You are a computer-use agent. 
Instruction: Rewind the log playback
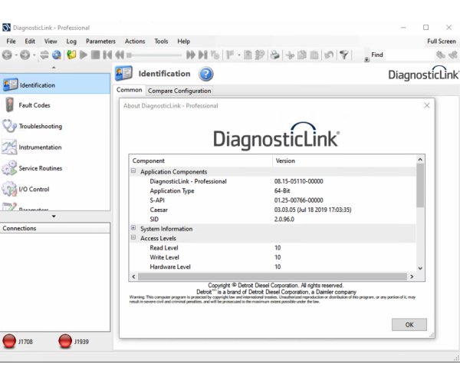pos(120,55)
